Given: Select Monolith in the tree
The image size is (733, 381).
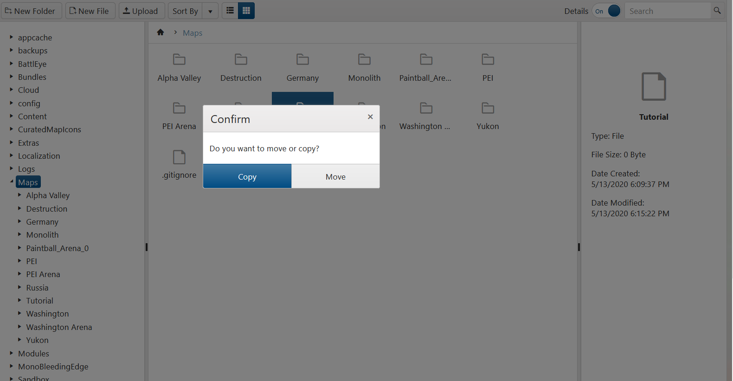Looking at the screenshot, I should click(x=42, y=235).
